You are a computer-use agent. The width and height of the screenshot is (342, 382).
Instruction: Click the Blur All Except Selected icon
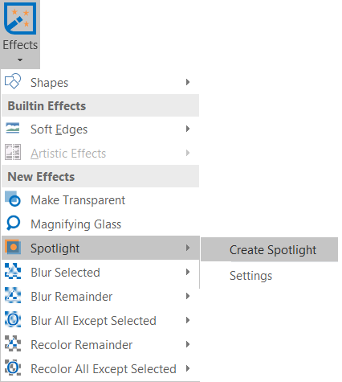(13, 319)
